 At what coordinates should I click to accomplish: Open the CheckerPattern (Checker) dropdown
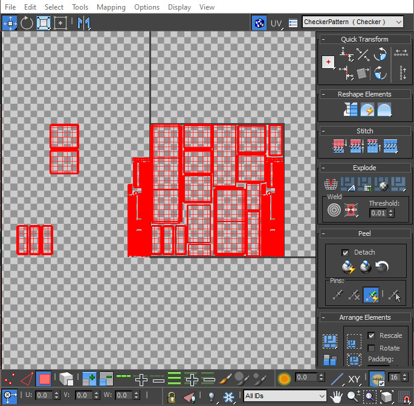pyautogui.click(x=353, y=22)
